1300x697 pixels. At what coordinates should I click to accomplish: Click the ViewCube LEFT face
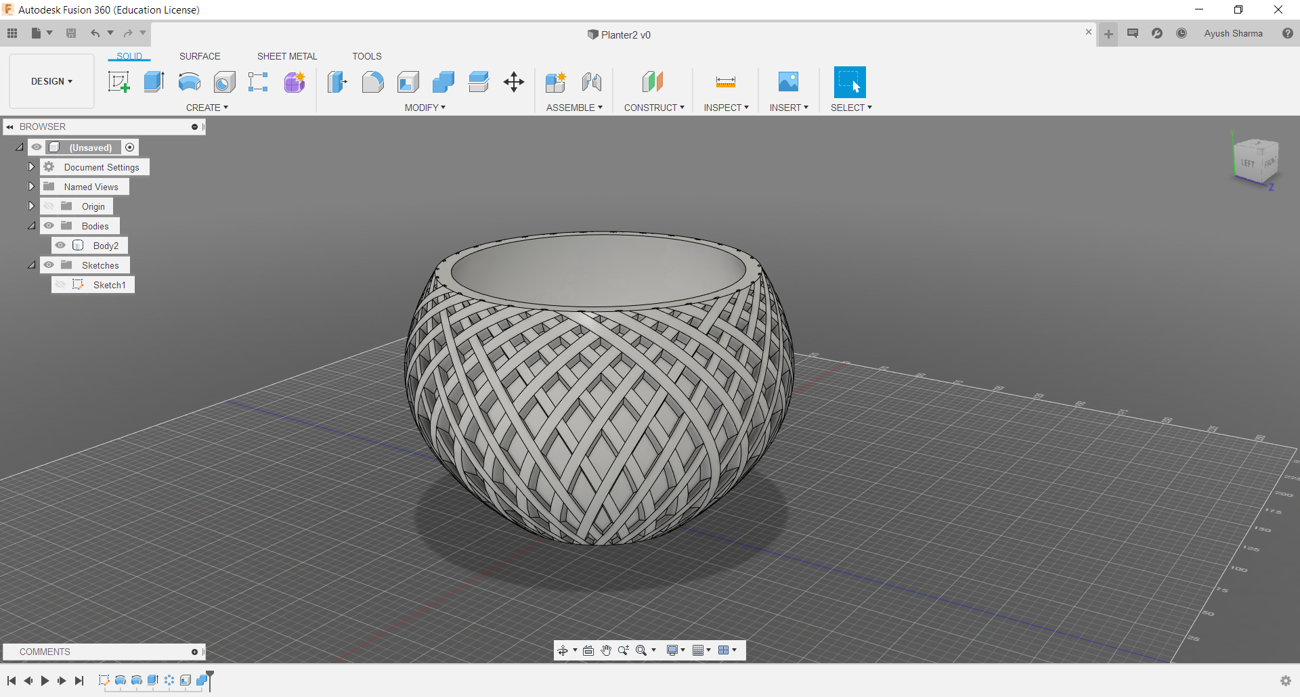[1247, 163]
